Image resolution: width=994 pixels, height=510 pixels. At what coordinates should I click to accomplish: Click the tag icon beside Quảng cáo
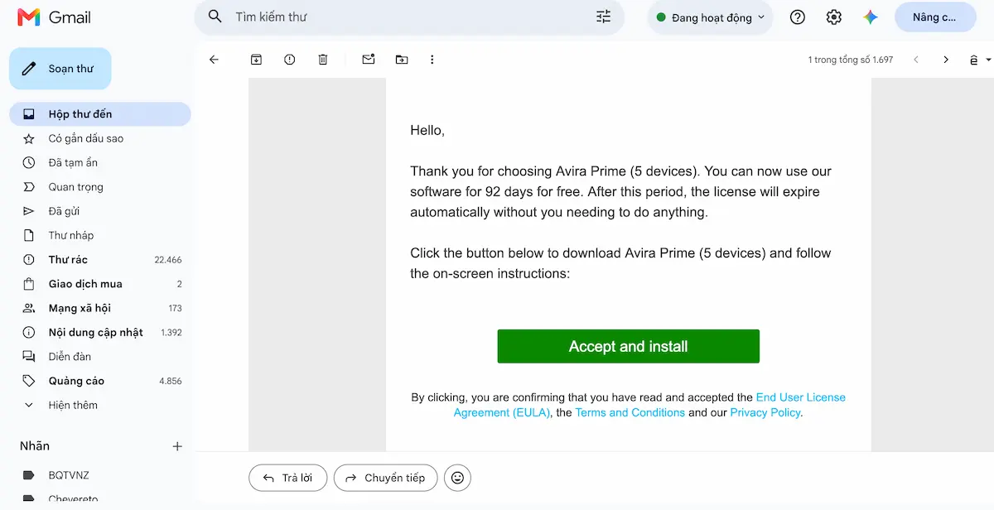pyautogui.click(x=29, y=381)
